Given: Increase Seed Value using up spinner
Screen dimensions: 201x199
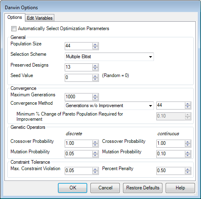Looking at the screenshot, I should click(x=95, y=76).
